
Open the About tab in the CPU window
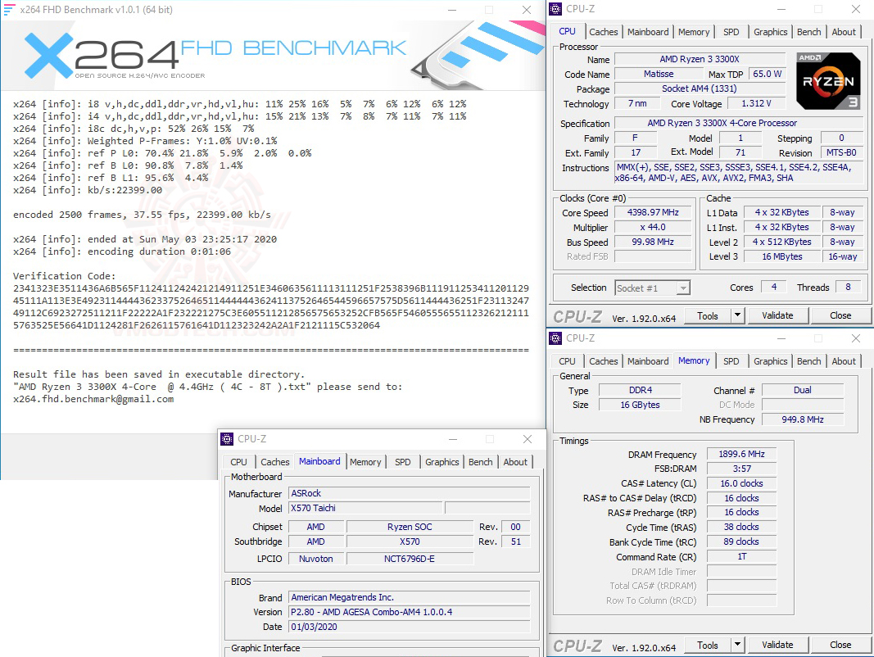pyautogui.click(x=844, y=32)
